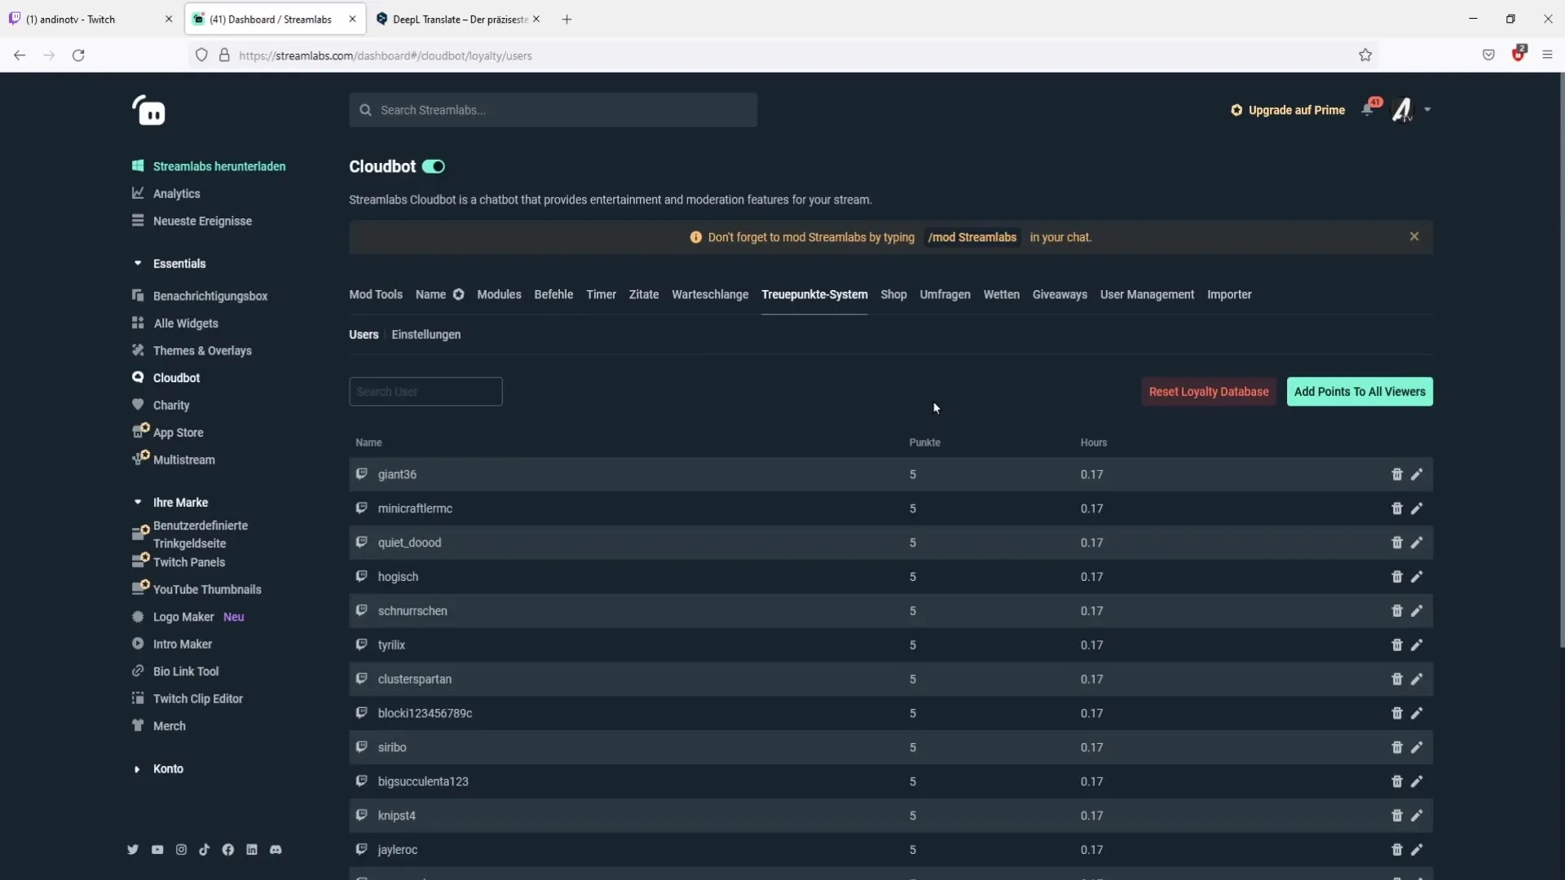Click the Streamlabs logo in the sidebar

[x=149, y=111]
